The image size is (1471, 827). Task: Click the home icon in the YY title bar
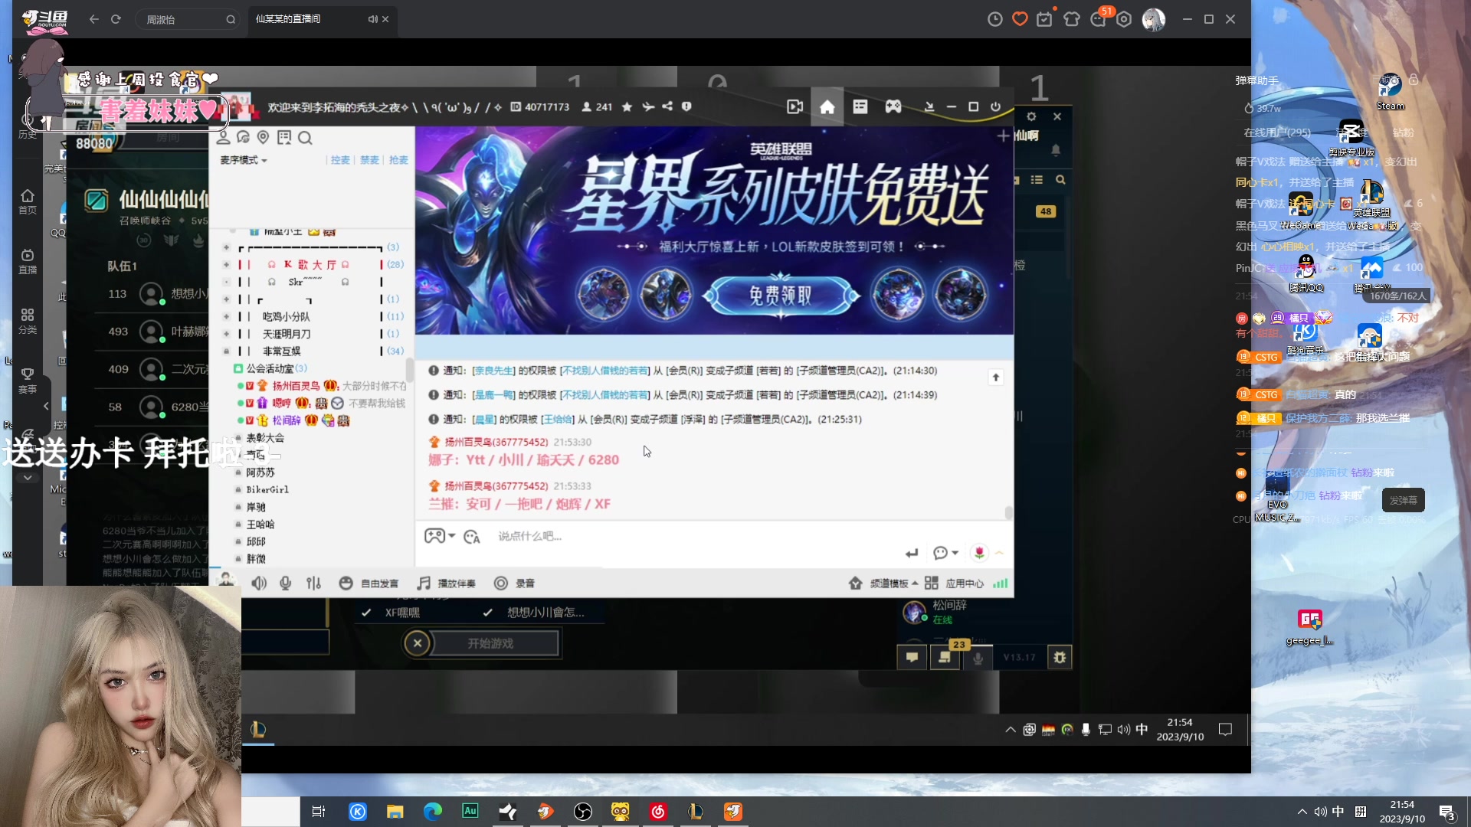827,106
